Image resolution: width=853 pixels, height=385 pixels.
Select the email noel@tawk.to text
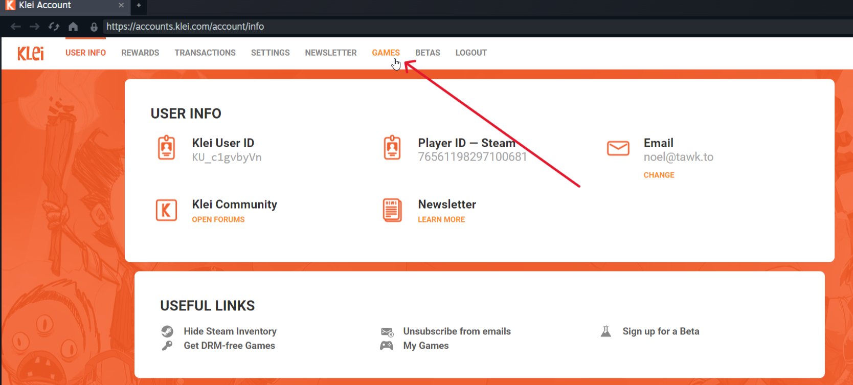point(678,157)
